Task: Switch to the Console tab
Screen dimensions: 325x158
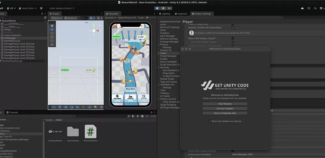Action: (12, 112)
